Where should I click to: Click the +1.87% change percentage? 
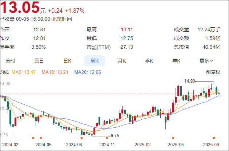tap(75, 11)
